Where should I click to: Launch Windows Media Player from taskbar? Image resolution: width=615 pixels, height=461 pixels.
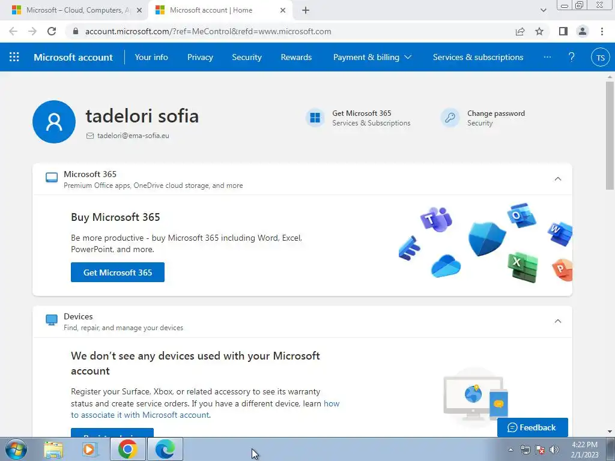click(90, 449)
